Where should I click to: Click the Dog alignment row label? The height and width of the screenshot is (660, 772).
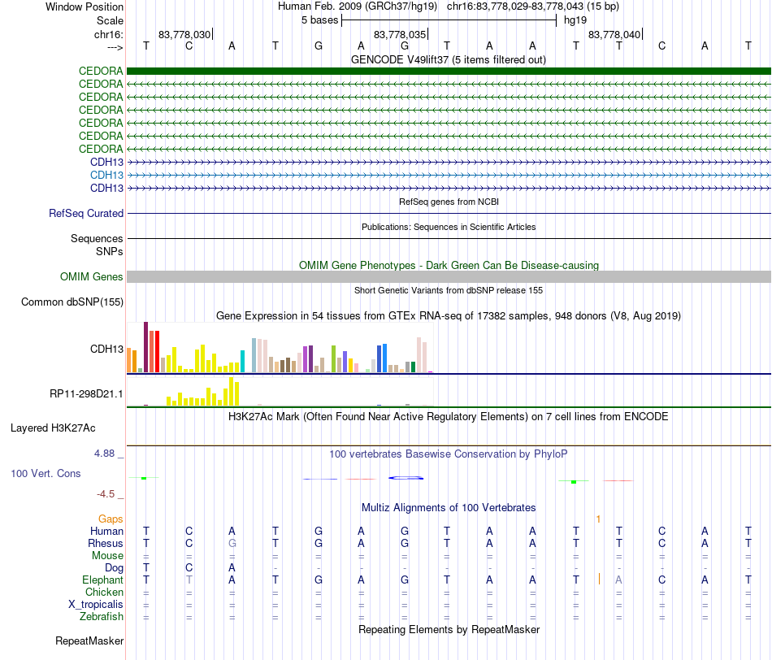point(114,568)
